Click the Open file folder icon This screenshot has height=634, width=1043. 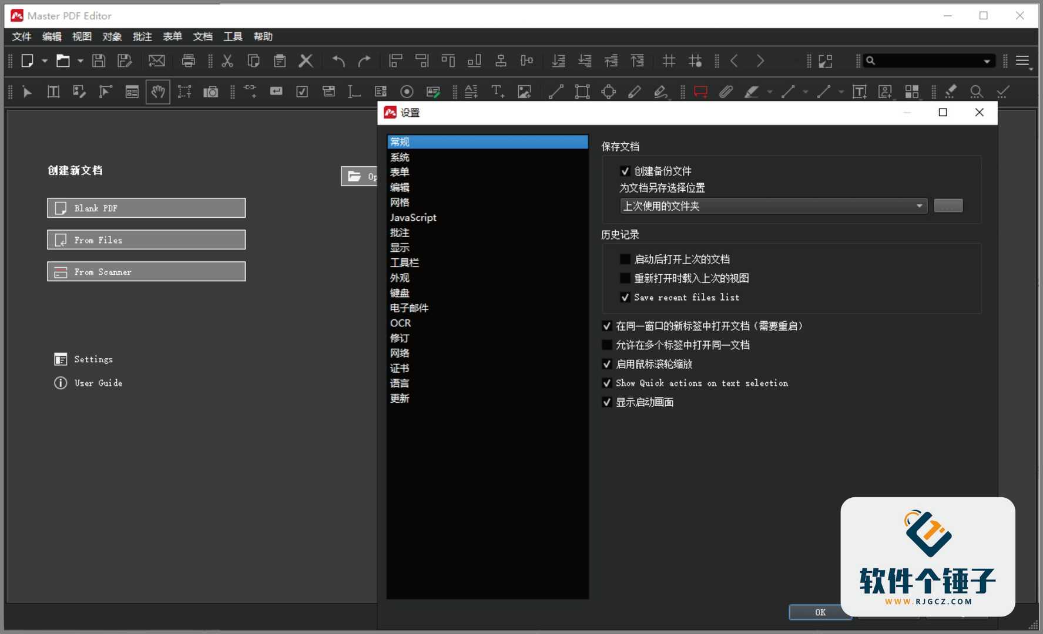[x=63, y=60]
